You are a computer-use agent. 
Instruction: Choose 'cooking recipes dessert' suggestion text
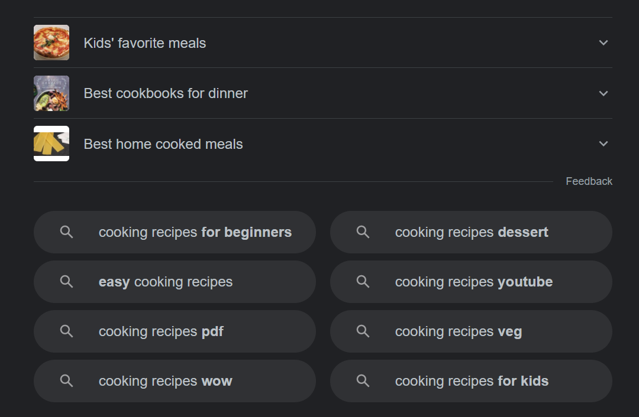click(x=472, y=232)
